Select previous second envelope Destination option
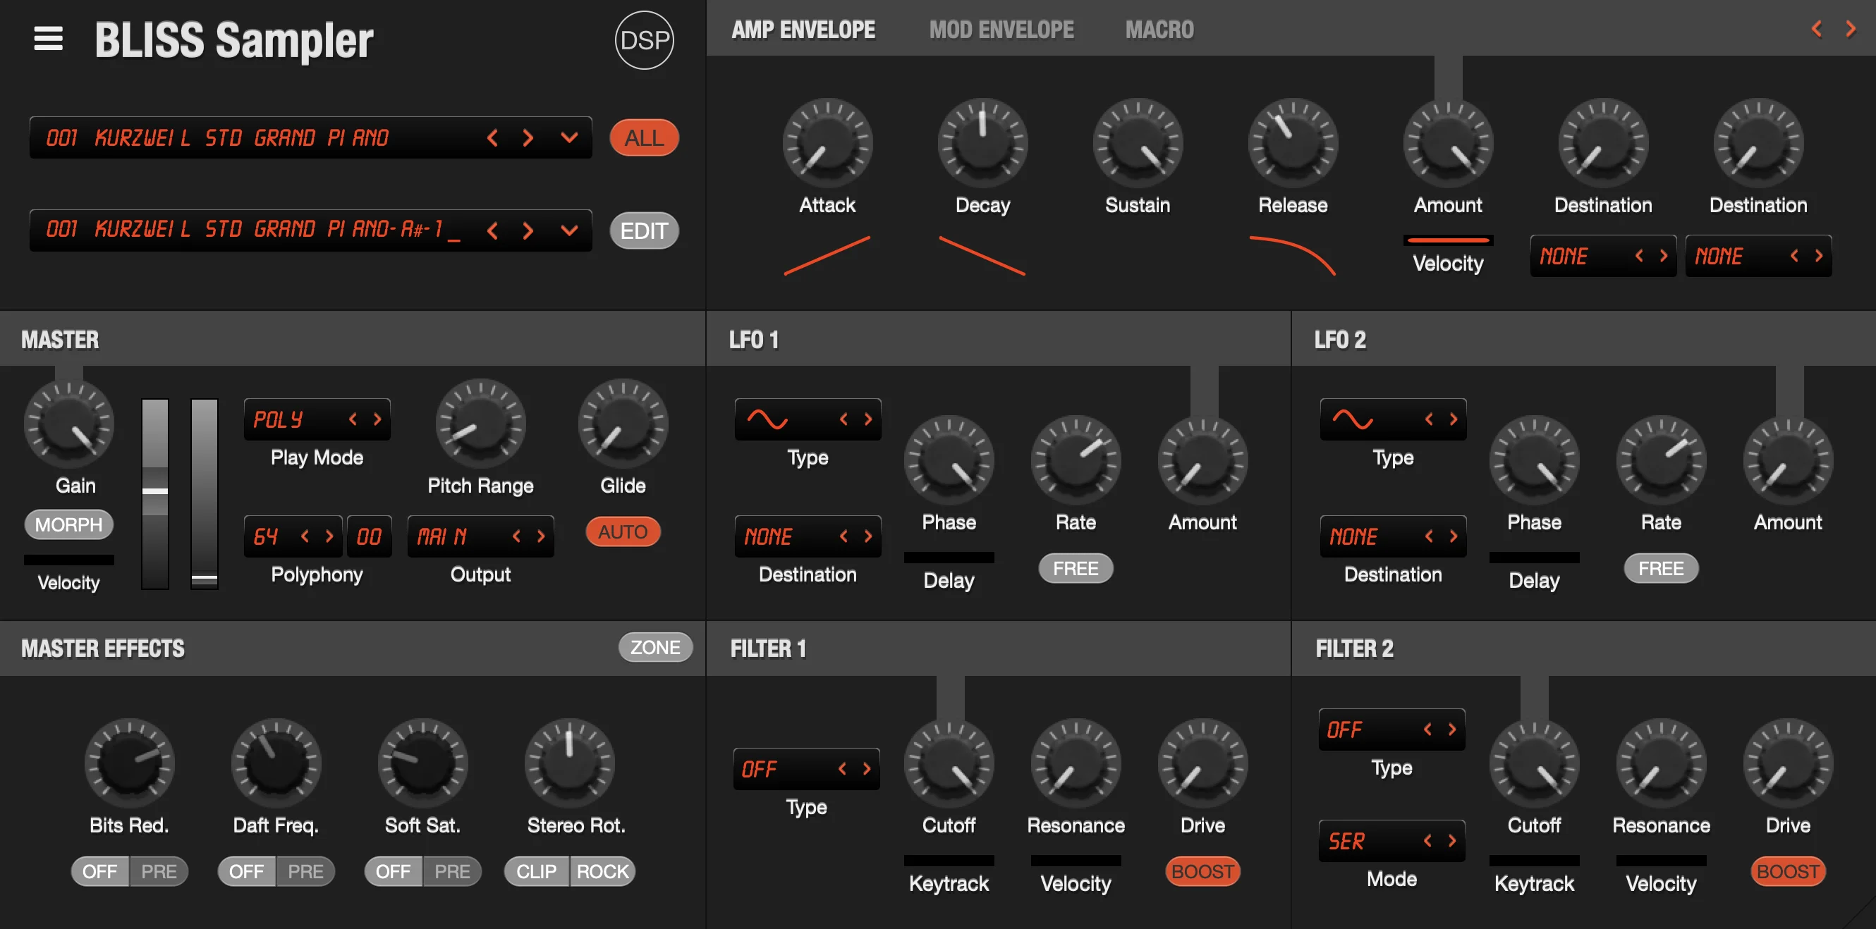This screenshot has height=929, width=1876. point(1794,256)
